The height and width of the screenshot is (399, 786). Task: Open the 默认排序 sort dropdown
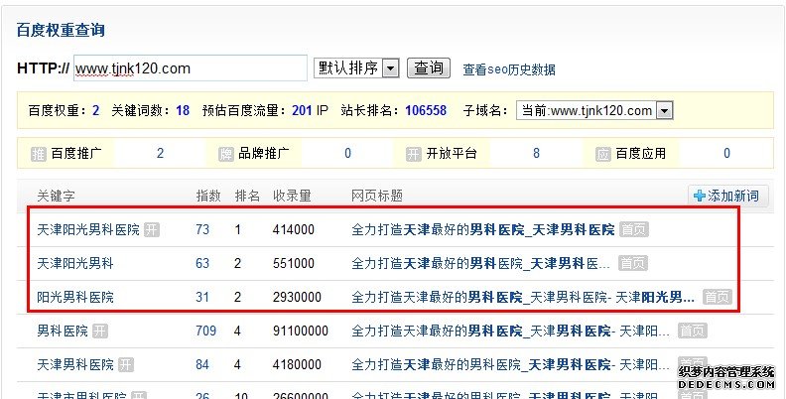click(356, 67)
